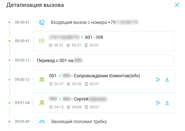This screenshot has height=131, width=185.
Task: Select the 001 - IVR entry
Action: (94, 37)
